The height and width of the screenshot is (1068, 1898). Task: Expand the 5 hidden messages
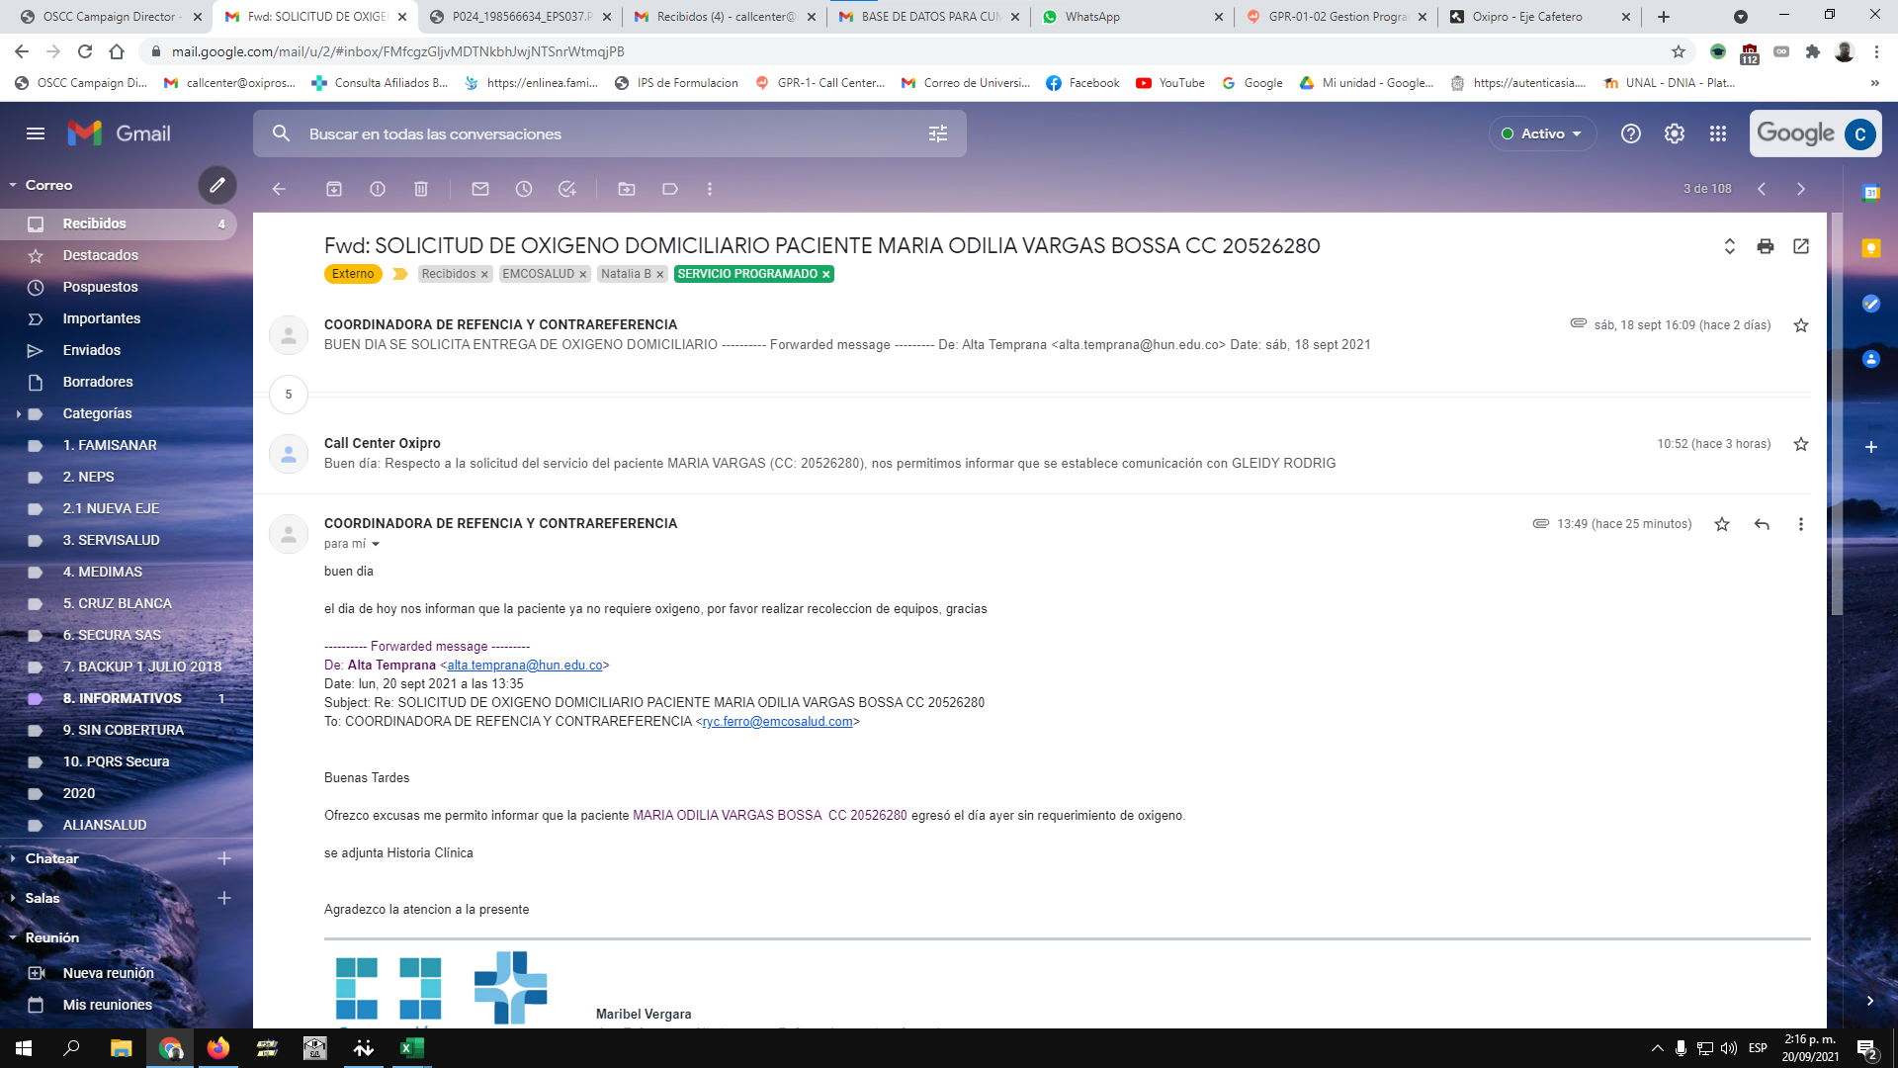coord(289,395)
